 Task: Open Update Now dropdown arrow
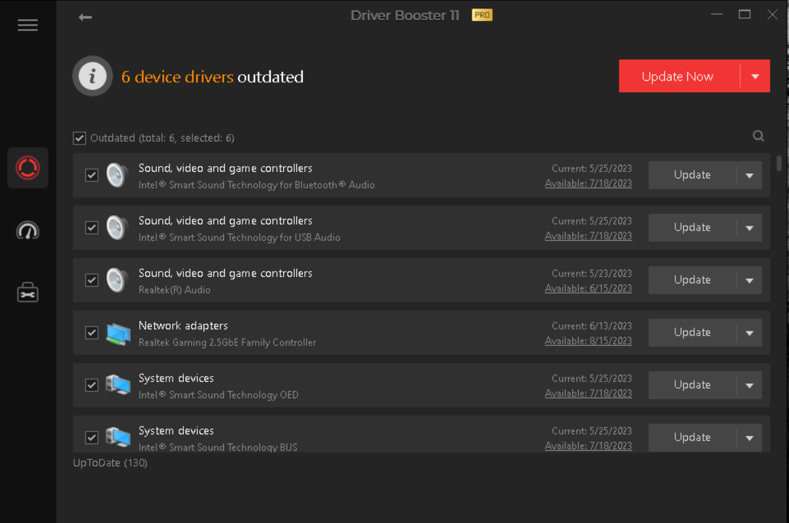point(755,76)
